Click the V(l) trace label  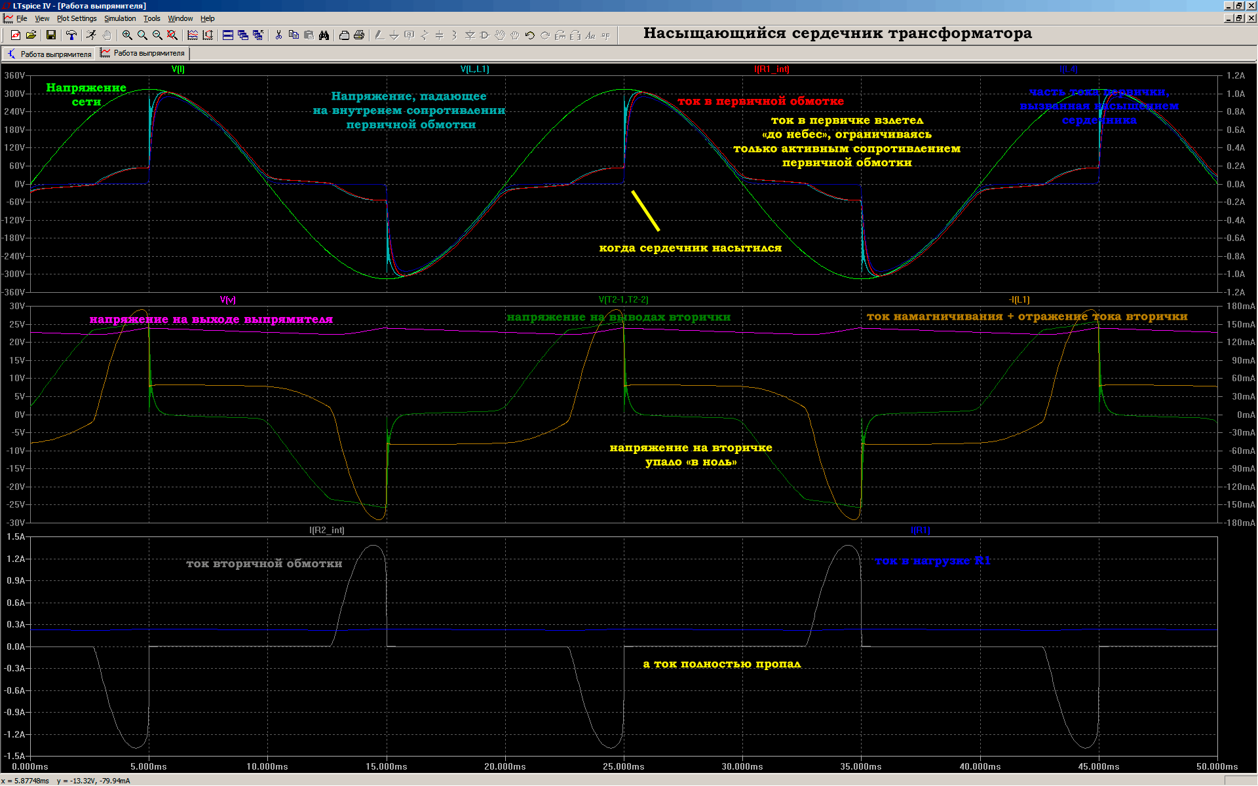click(178, 69)
